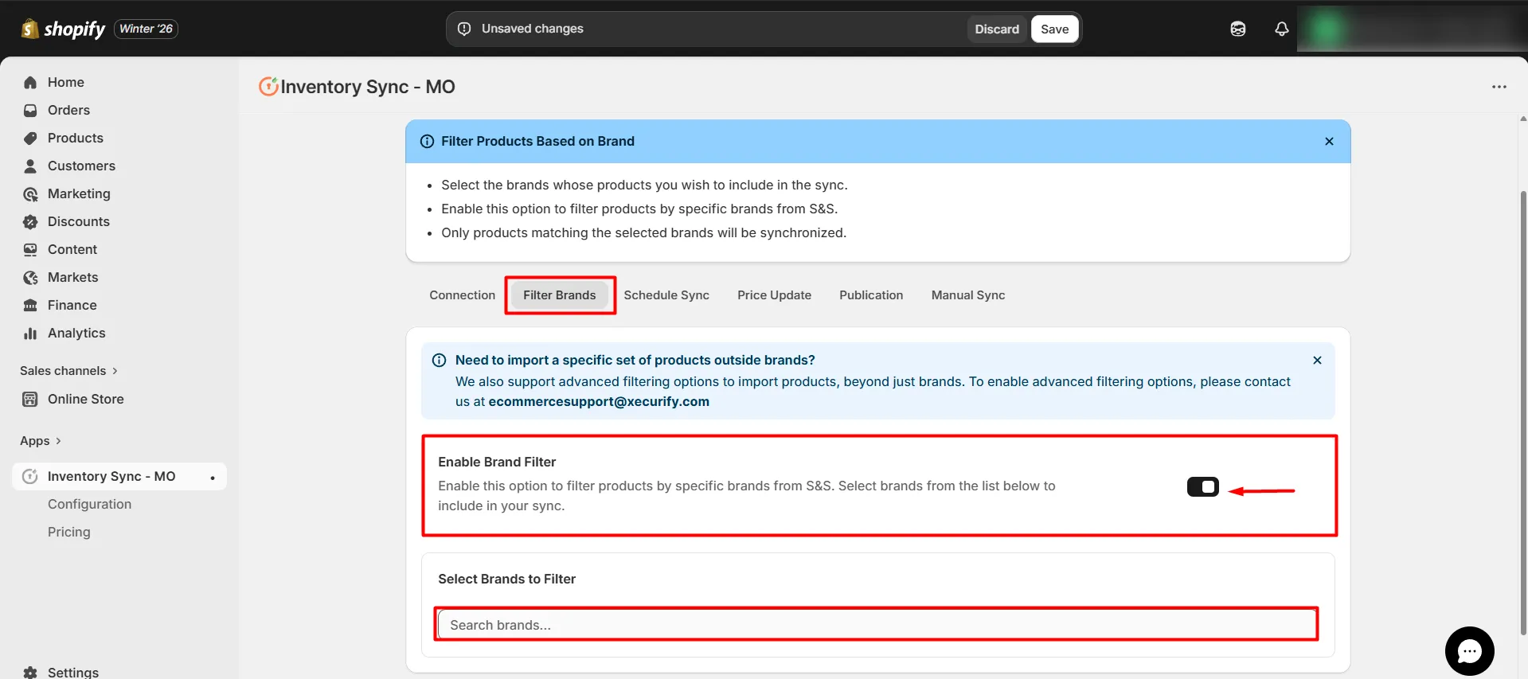Screen dimensions: 1528x679
Task: Click the pin dot next to Inventory Sync - MO
Action: [213, 478]
